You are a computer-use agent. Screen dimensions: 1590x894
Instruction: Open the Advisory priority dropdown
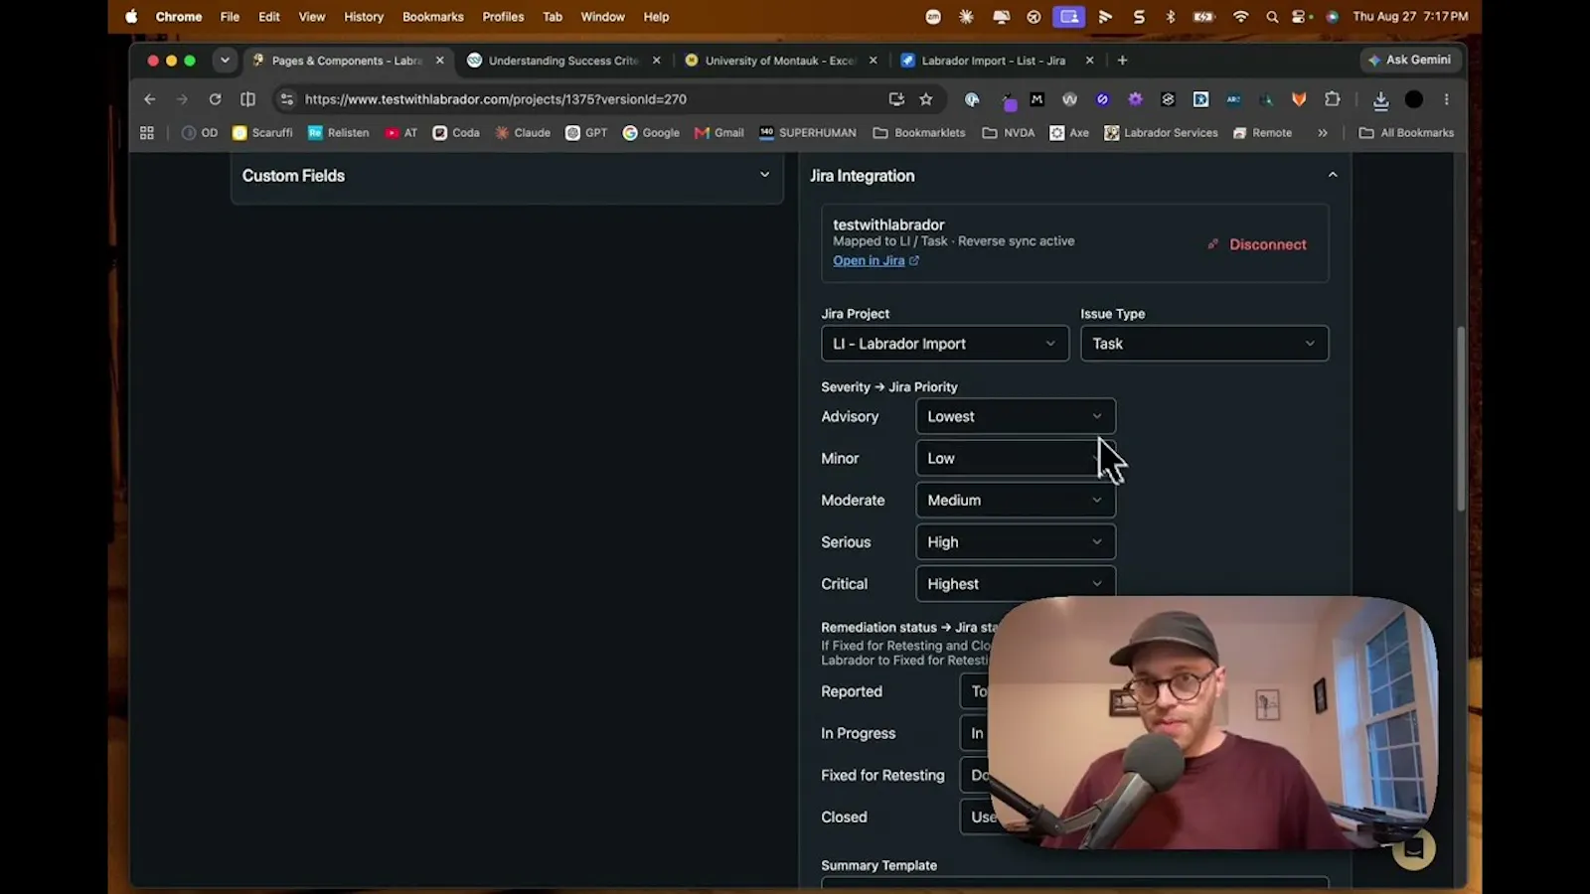click(x=1016, y=416)
